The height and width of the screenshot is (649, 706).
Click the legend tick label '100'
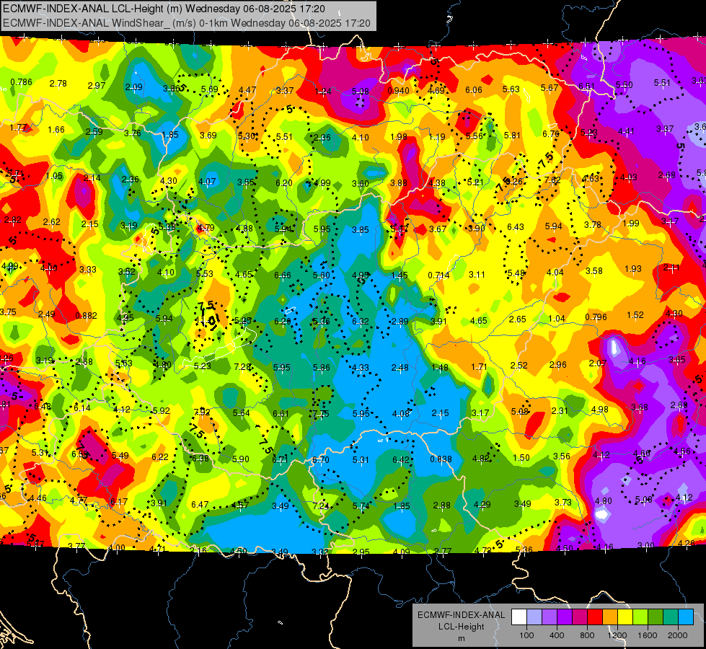(x=526, y=635)
